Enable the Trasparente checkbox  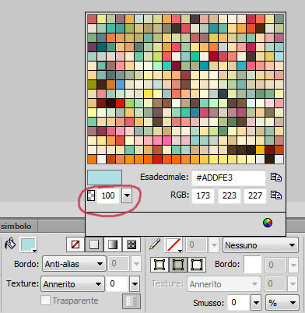coord(45,301)
